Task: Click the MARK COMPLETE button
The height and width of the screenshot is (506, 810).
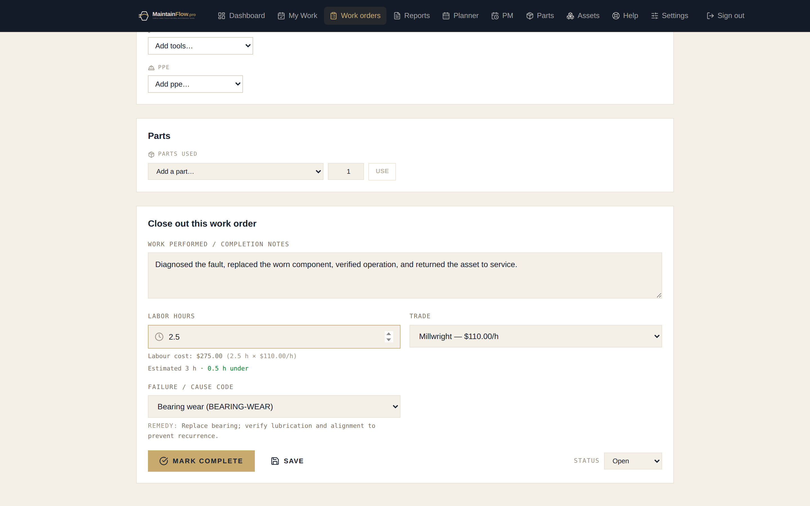Action: click(x=201, y=461)
